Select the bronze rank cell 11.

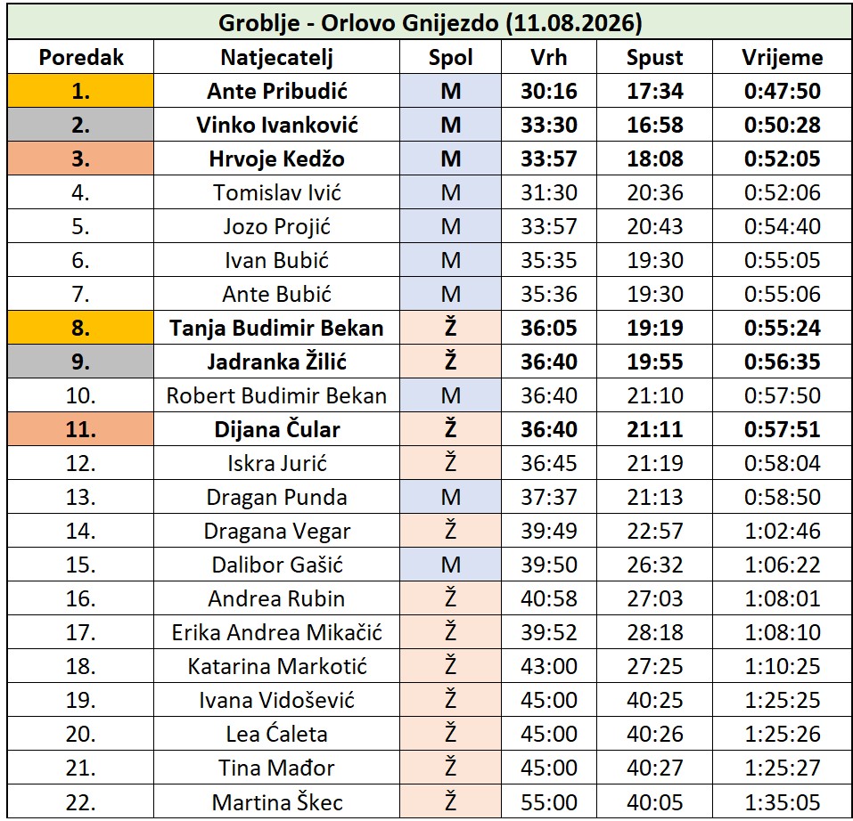pyautogui.click(x=81, y=429)
